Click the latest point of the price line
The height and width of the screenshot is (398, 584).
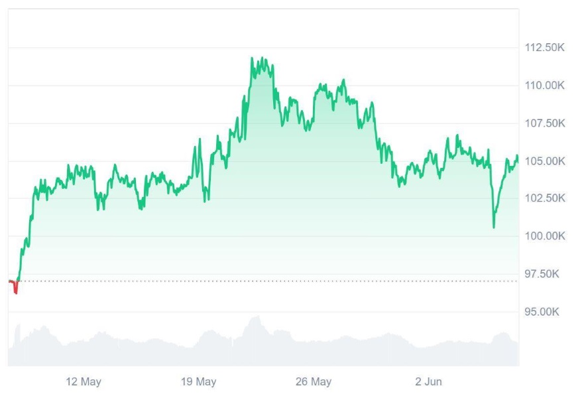[517, 157]
